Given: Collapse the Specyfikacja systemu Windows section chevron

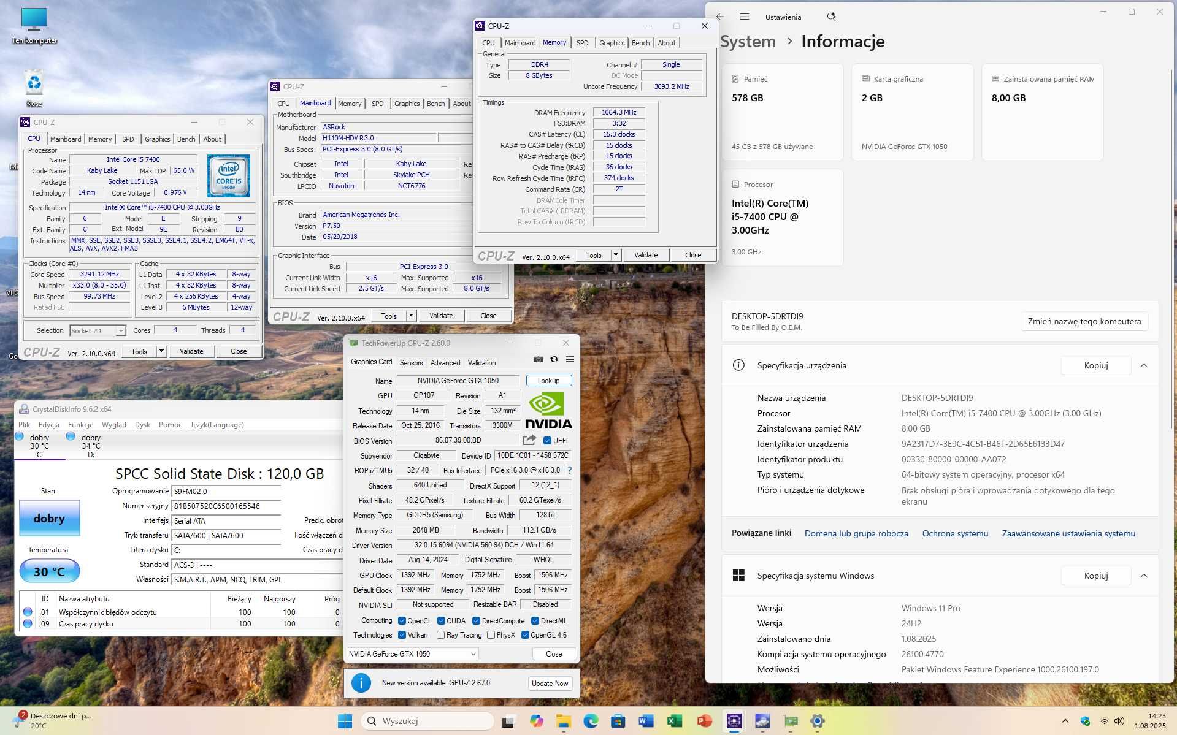Looking at the screenshot, I should [x=1144, y=576].
